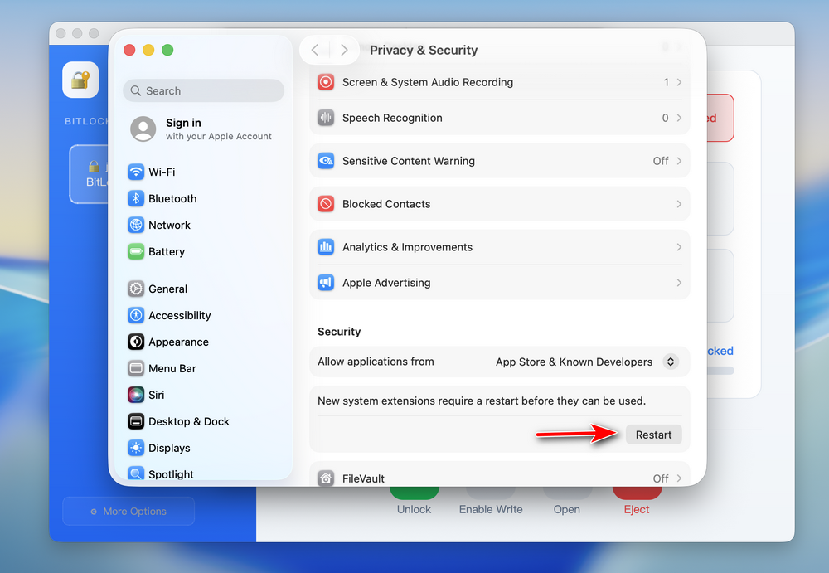829x573 pixels.
Task: Select the Wi-Fi icon in the sidebar
Action: click(x=135, y=172)
